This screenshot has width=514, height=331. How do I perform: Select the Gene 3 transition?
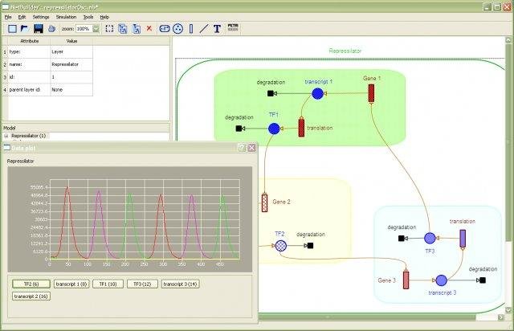point(406,280)
